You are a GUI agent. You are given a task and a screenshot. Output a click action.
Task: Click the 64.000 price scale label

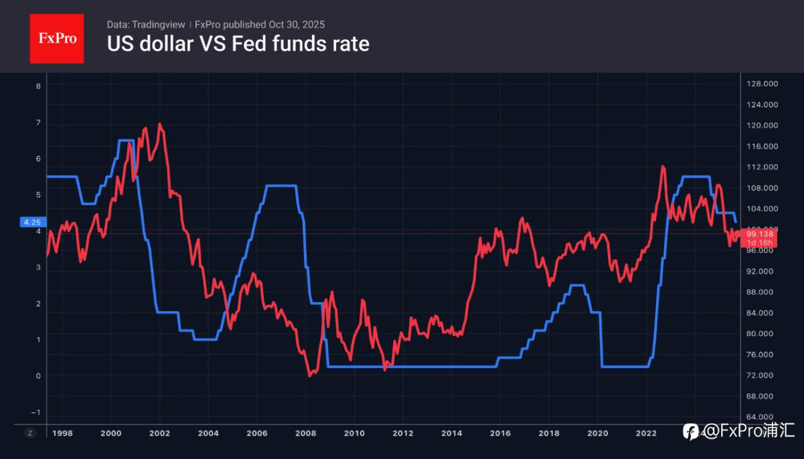[761, 417]
